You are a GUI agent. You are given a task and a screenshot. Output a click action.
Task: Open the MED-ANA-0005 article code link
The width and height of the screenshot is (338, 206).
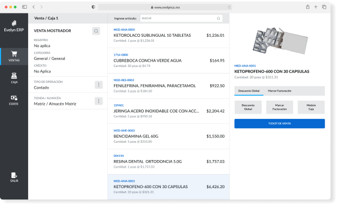tap(124, 30)
